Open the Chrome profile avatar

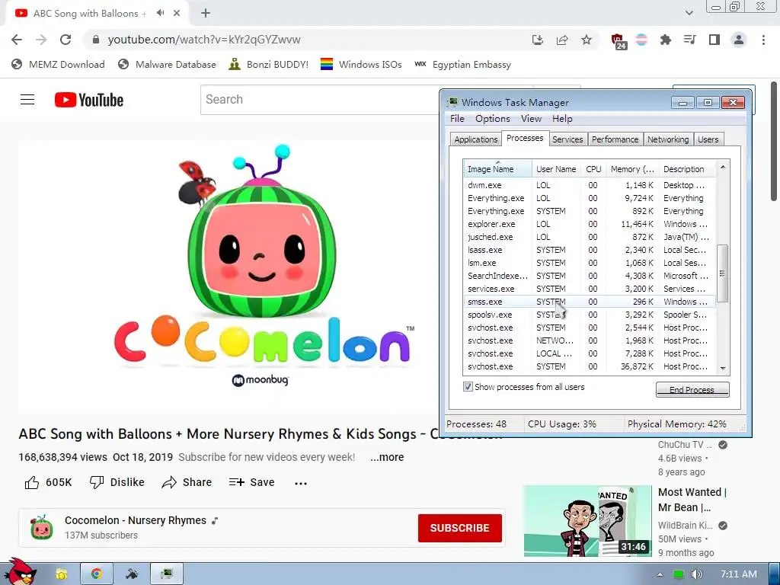click(x=739, y=40)
